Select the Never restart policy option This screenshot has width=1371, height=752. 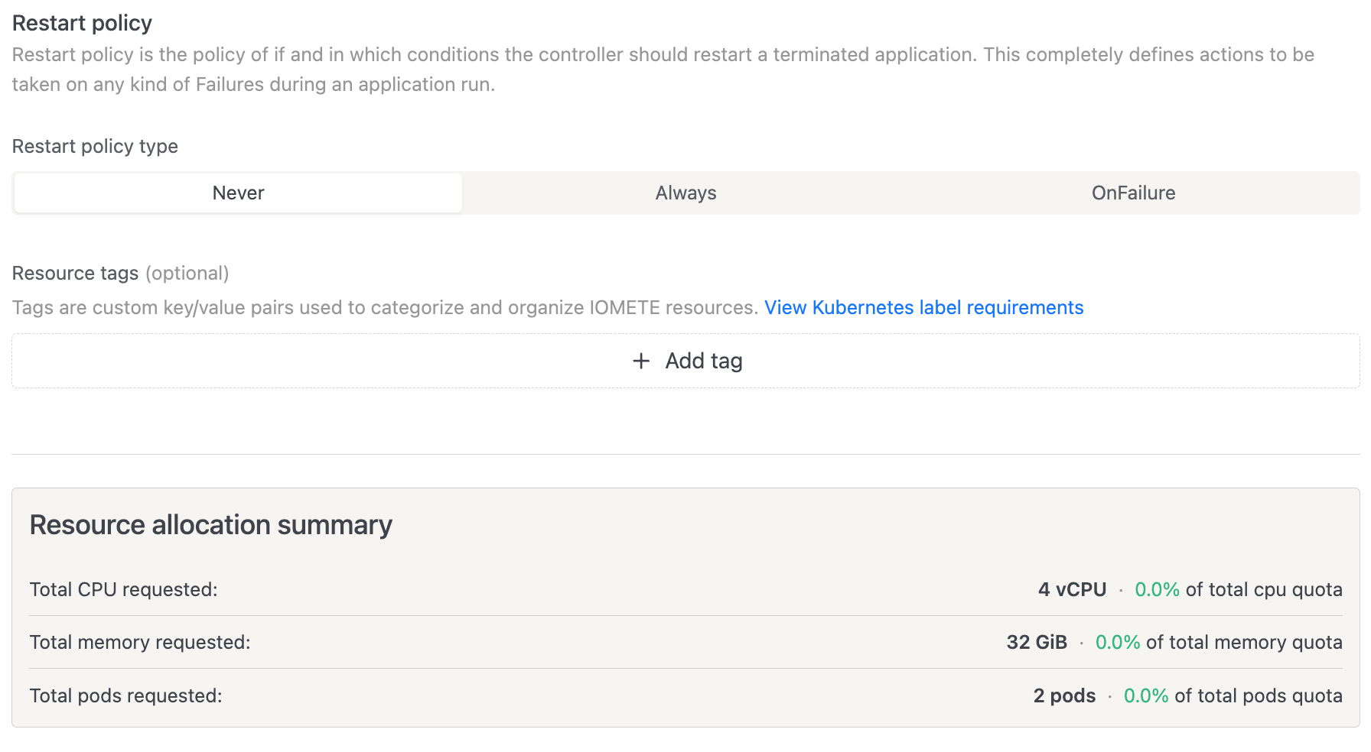tap(238, 193)
